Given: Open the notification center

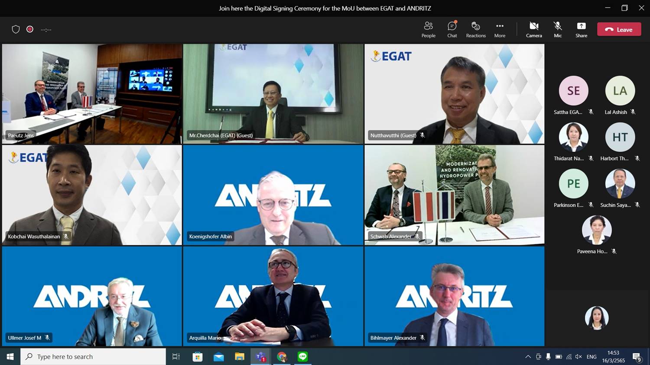Looking at the screenshot, I should [637, 357].
